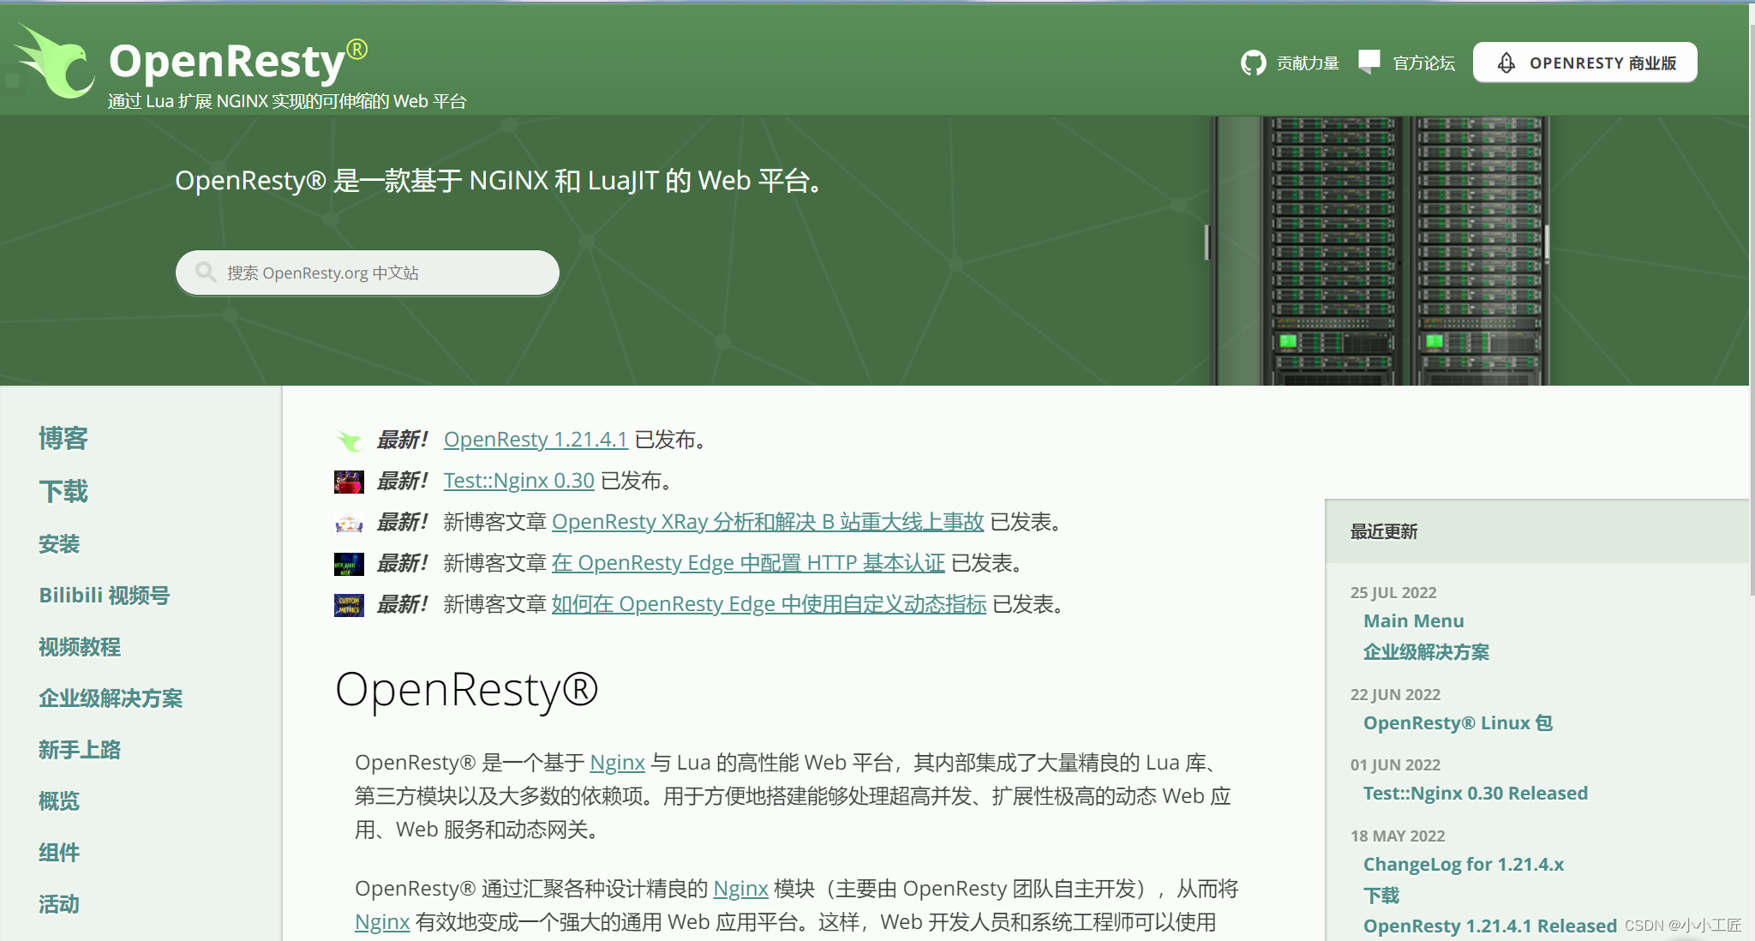This screenshot has width=1755, height=941.
Task: Open OpenResty® Linux 包 recent update
Action: point(1458,723)
